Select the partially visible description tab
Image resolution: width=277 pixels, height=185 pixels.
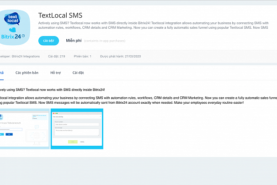click(x=2, y=73)
